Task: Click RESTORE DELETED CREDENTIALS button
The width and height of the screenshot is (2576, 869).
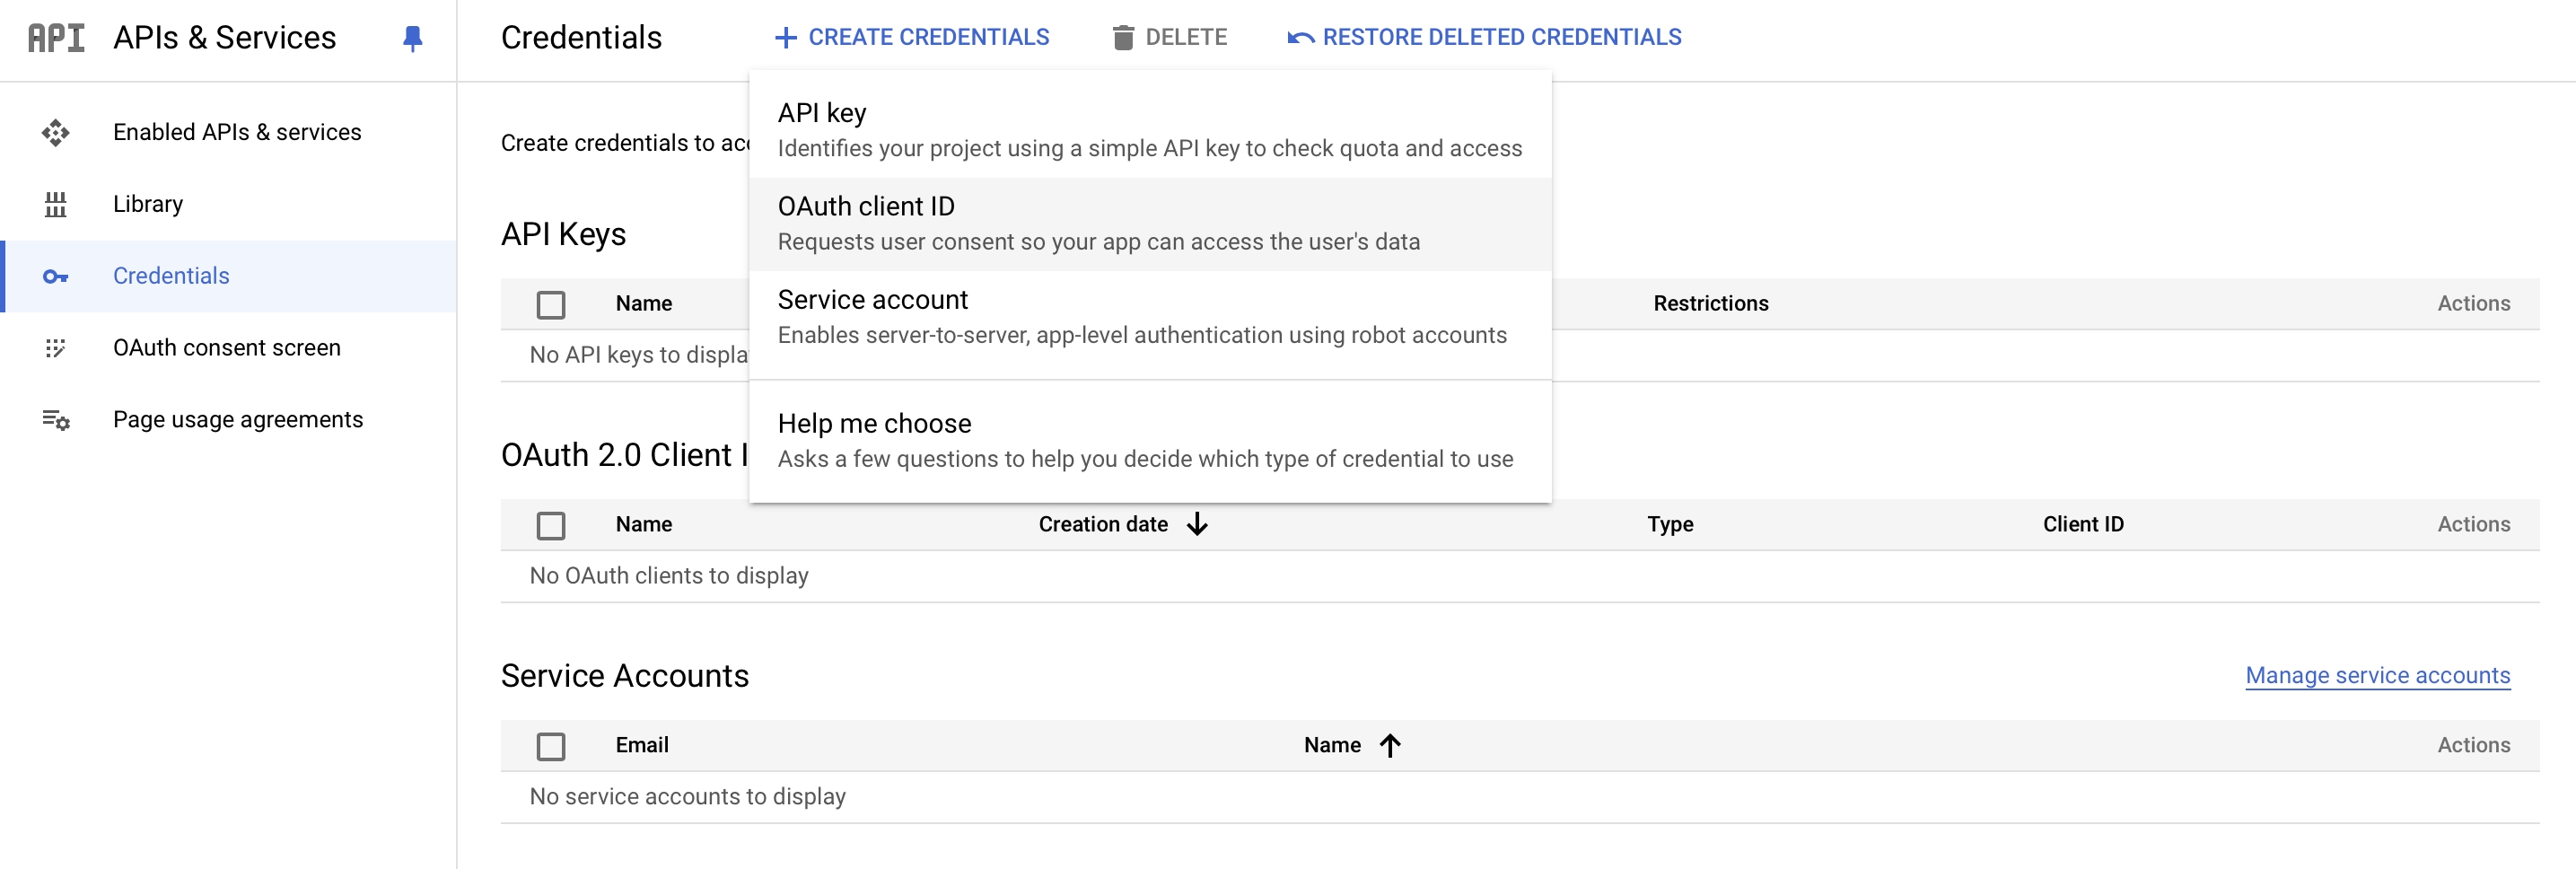Action: 1484,38
